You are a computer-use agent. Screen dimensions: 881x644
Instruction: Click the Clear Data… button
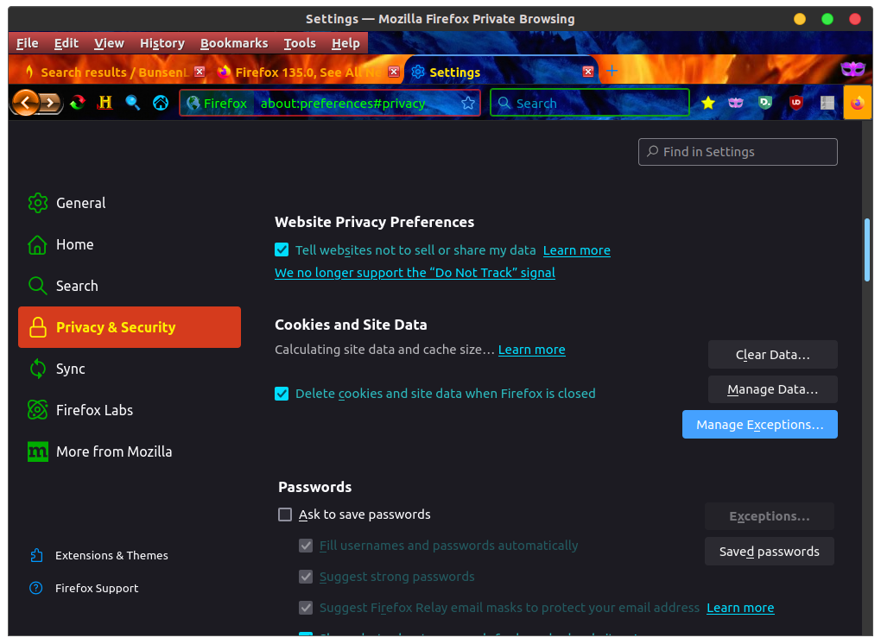[772, 354]
